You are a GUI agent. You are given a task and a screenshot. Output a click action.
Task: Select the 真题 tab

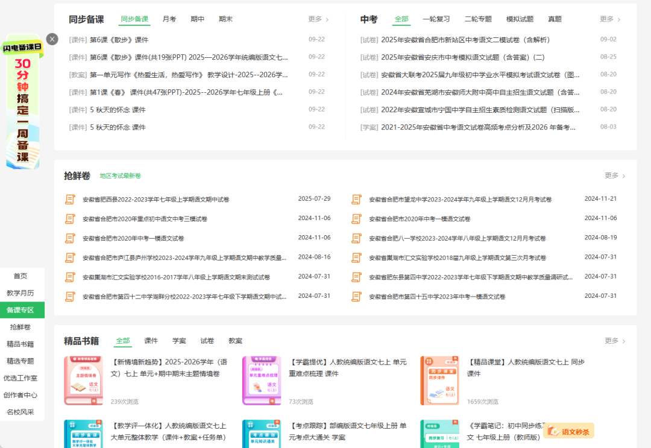(554, 19)
